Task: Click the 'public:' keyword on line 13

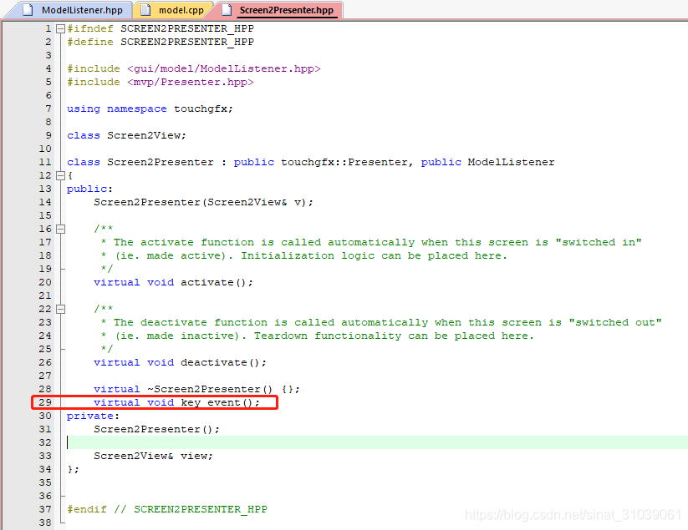Action: (89, 189)
